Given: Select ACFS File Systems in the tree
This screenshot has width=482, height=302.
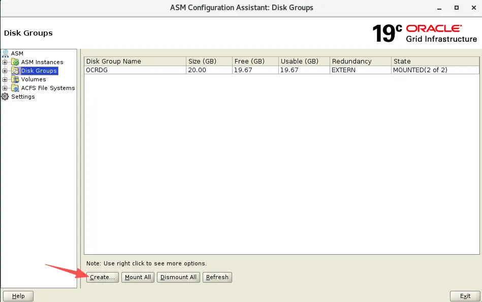Looking at the screenshot, I should pos(48,88).
